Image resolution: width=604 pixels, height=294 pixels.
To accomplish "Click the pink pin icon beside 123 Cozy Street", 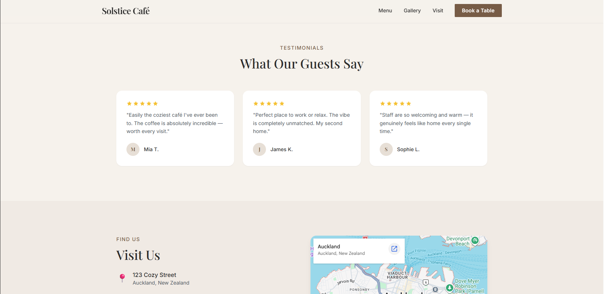I will point(122,278).
